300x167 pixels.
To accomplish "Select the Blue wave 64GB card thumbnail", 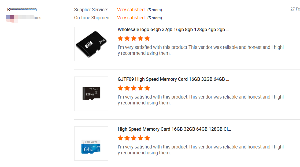I will [x=91, y=144].
